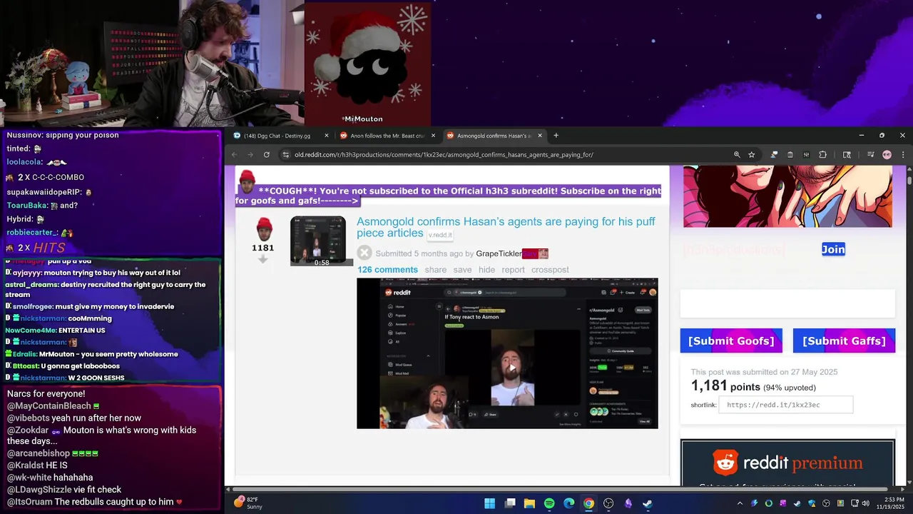Open Spotify from taskbar
This screenshot has width=913, height=514.
[x=549, y=503]
